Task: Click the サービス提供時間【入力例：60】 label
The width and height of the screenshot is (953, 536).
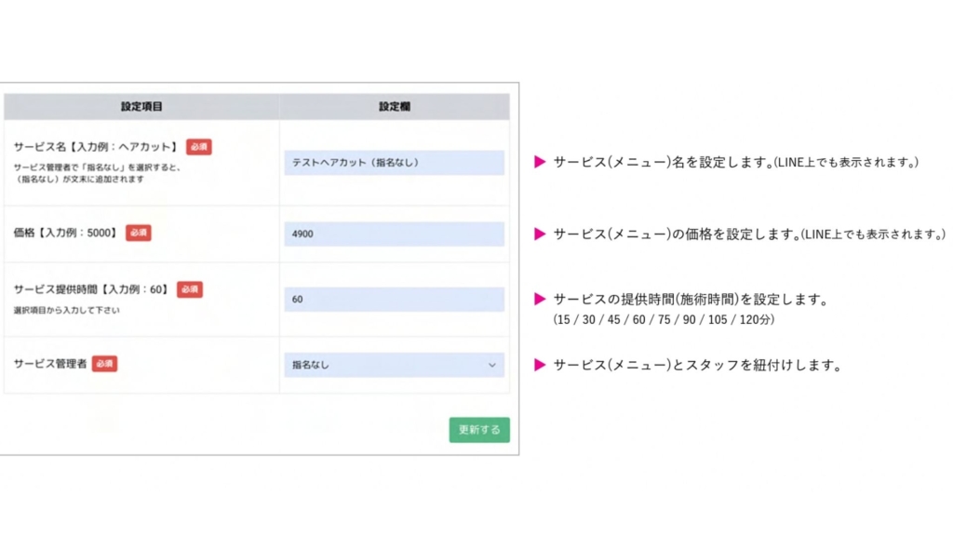Action: pos(91,289)
